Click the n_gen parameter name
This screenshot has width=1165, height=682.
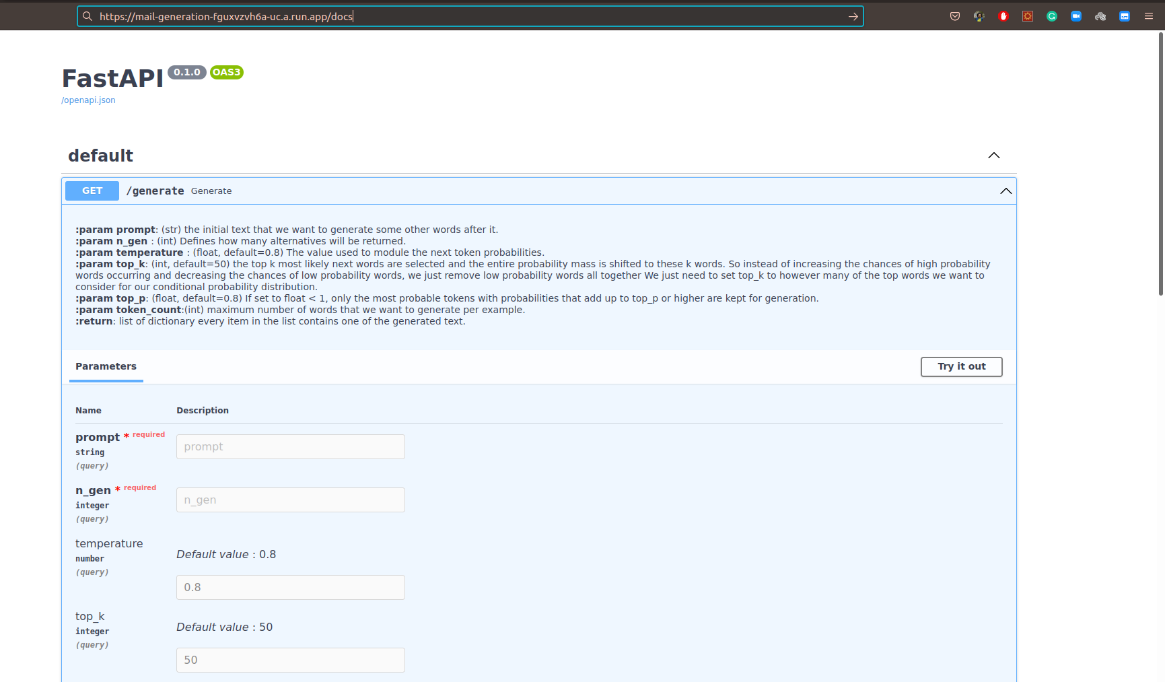tap(93, 491)
